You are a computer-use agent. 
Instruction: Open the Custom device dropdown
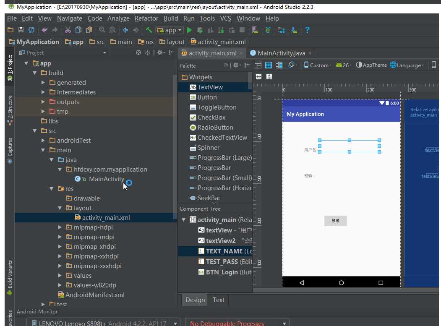tap(318, 65)
